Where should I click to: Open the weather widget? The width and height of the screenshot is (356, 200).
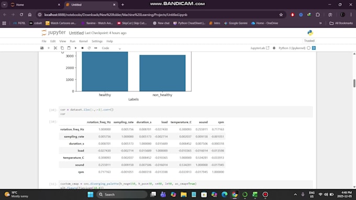pyautogui.click(x=16, y=195)
